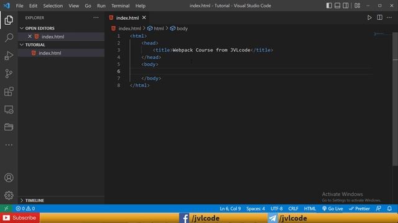Split the editor to the right
Viewport: 398px width, 223px height.
[379, 18]
